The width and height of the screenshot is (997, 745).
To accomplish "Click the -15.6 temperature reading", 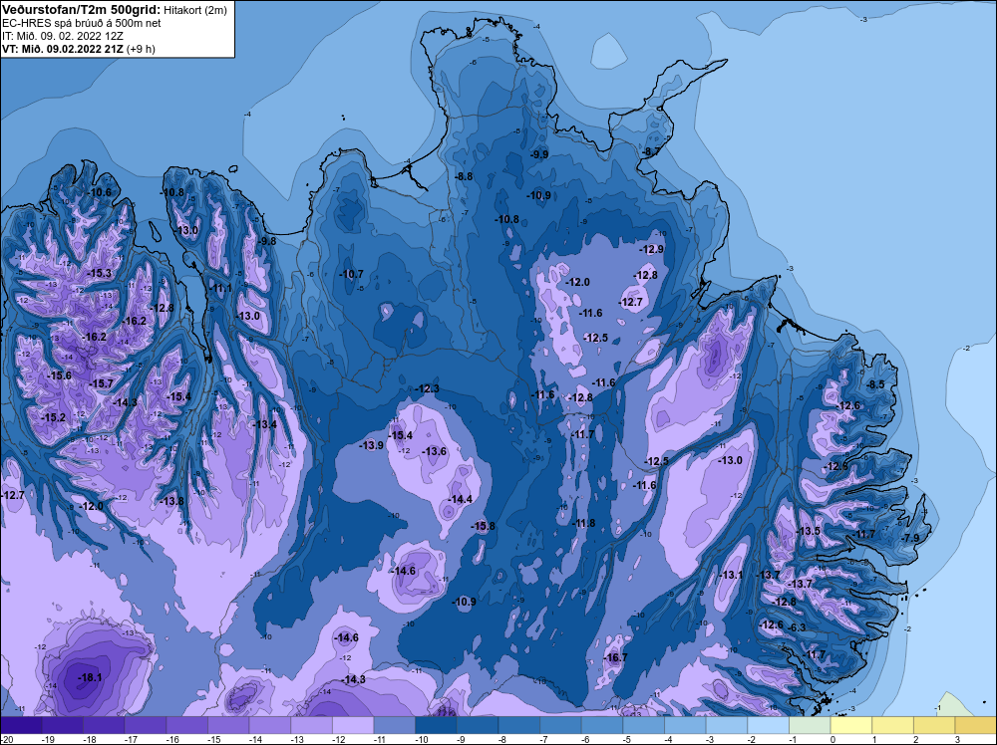I will (x=59, y=376).
